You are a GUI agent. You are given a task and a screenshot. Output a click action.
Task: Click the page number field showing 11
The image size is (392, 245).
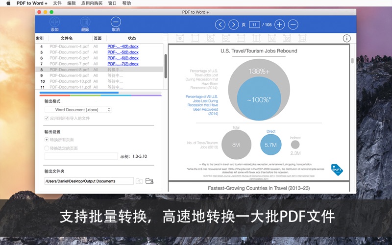(254, 24)
